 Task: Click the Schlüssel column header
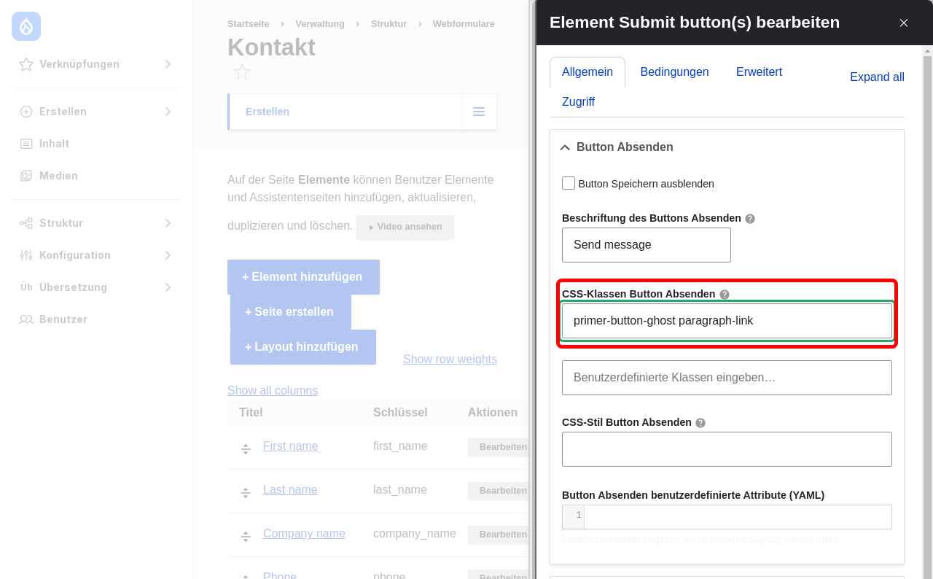(400, 413)
